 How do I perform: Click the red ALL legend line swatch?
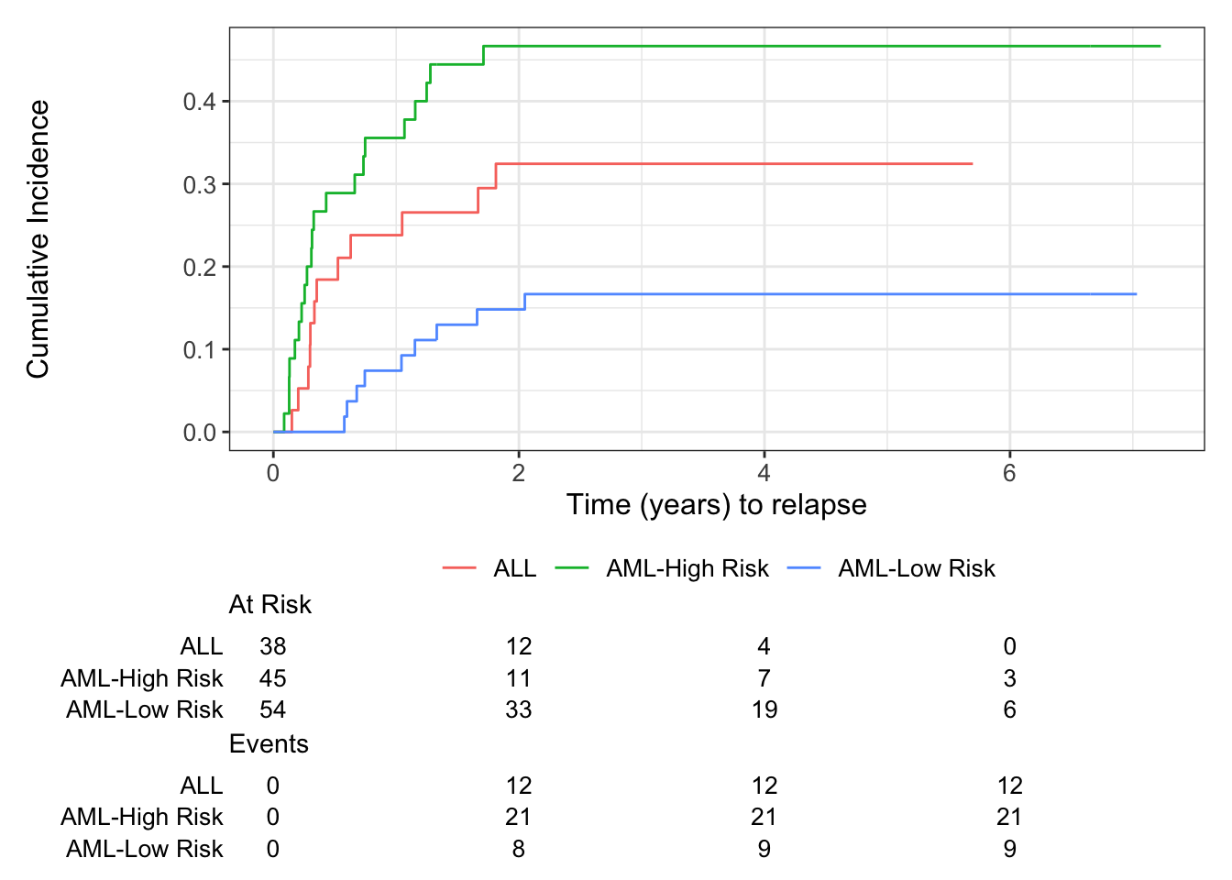[x=459, y=568]
